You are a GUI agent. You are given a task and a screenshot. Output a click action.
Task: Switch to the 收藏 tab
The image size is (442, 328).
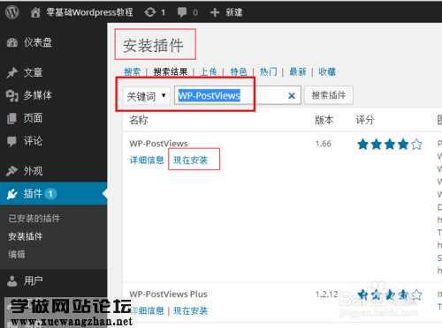coord(327,71)
